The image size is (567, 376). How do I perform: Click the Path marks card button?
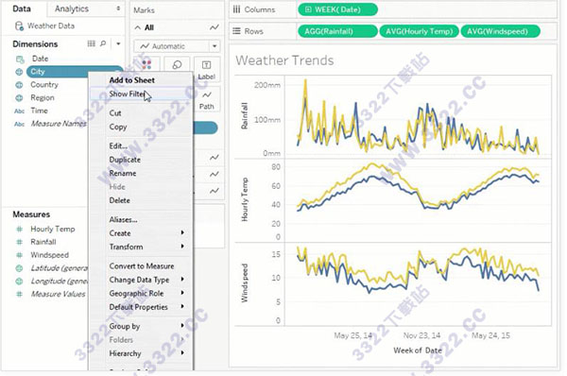(x=206, y=99)
